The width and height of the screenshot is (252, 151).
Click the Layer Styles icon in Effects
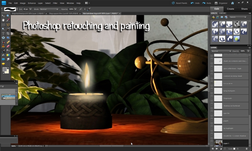(218, 17)
